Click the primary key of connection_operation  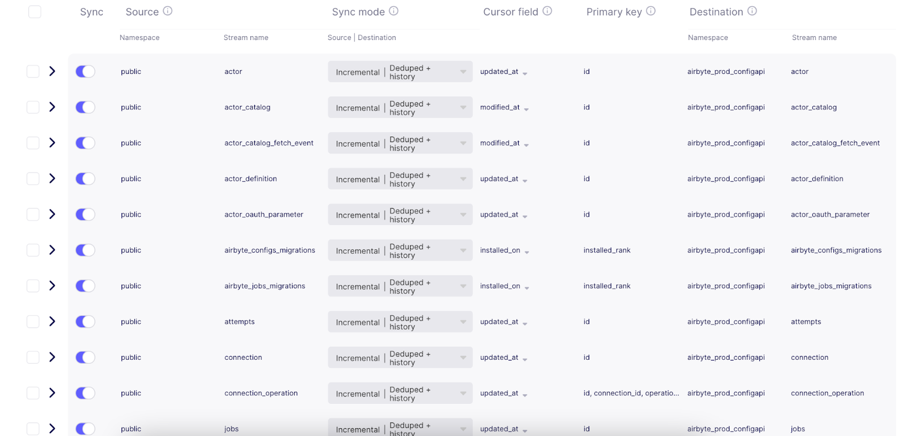[631, 393]
